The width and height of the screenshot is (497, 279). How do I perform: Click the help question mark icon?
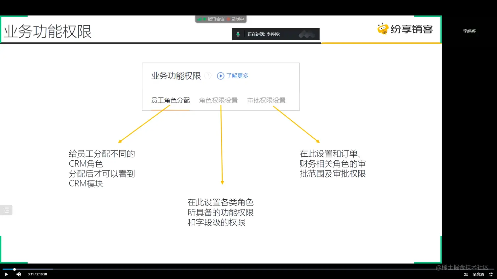tap(208, 76)
